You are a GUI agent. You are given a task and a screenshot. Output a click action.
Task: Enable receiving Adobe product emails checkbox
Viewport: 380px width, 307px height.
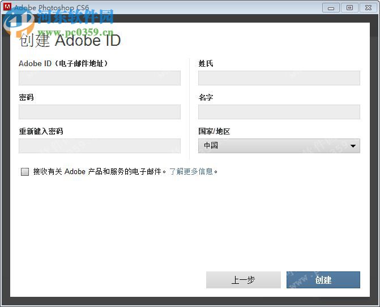pyautogui.click(x=25, y=172)
